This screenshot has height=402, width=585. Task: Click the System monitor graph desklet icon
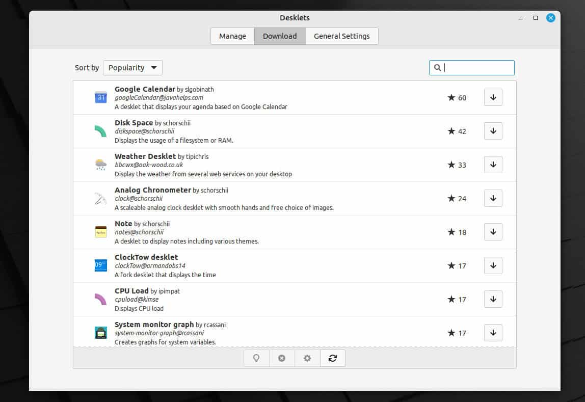[x=101, y=333]
